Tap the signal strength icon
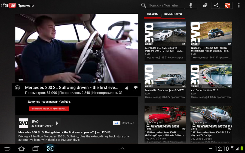Image resolution: width=245 pixels, height=153 pixels. (237, 149)
